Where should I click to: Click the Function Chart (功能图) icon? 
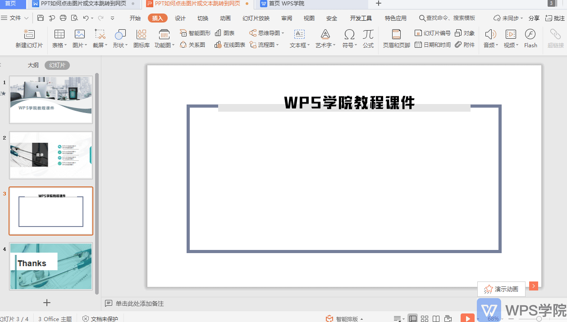click(x=164, y=34)
